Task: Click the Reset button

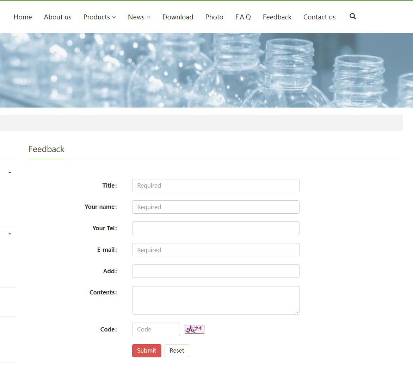Action: pyautogui.click(x=177, y=350)
